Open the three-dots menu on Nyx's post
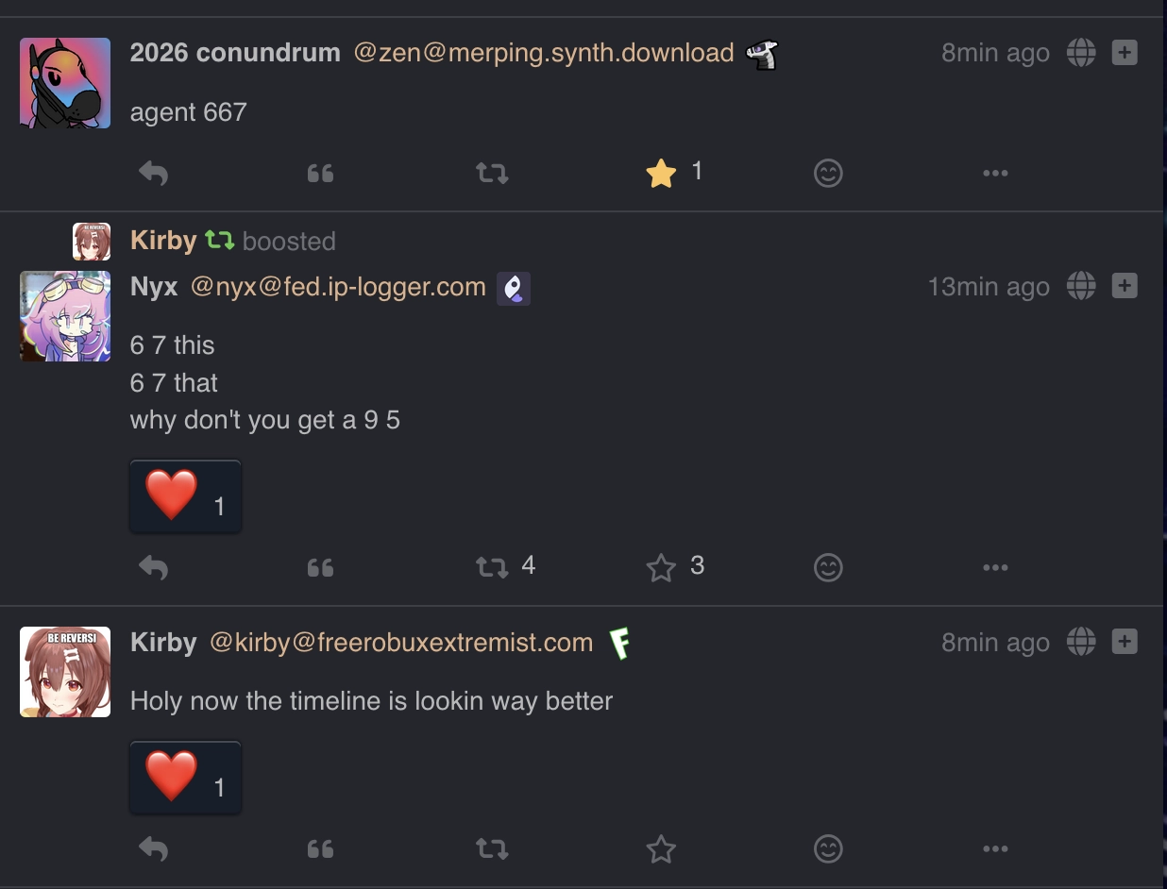 tap(995, 568)
